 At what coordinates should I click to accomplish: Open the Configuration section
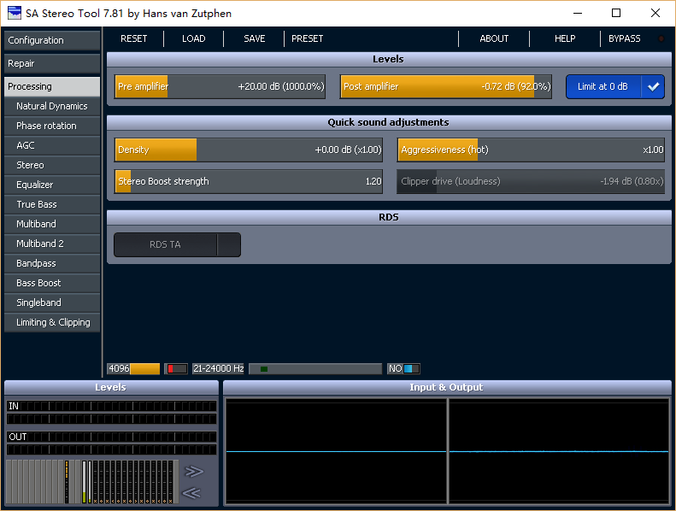pos(52,40)
